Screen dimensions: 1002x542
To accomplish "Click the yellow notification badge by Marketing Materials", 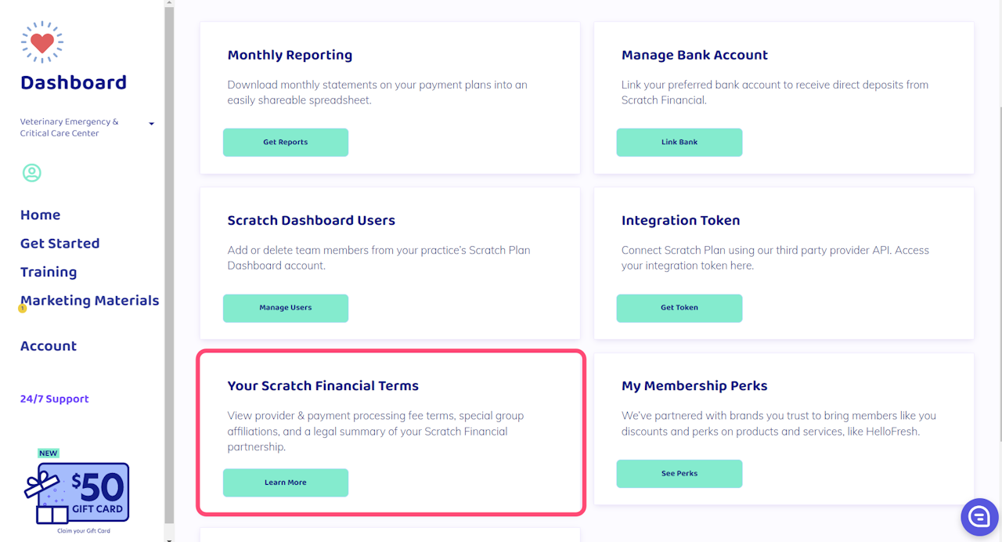I will (x=23, y=309).
